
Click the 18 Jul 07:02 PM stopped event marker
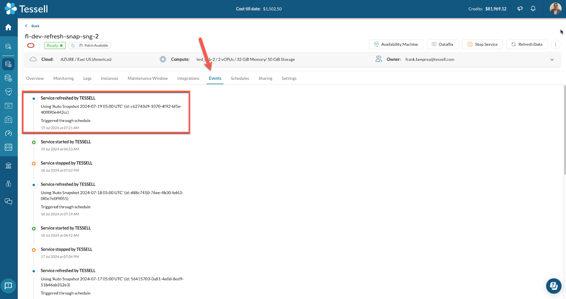[x=34, y=163]
